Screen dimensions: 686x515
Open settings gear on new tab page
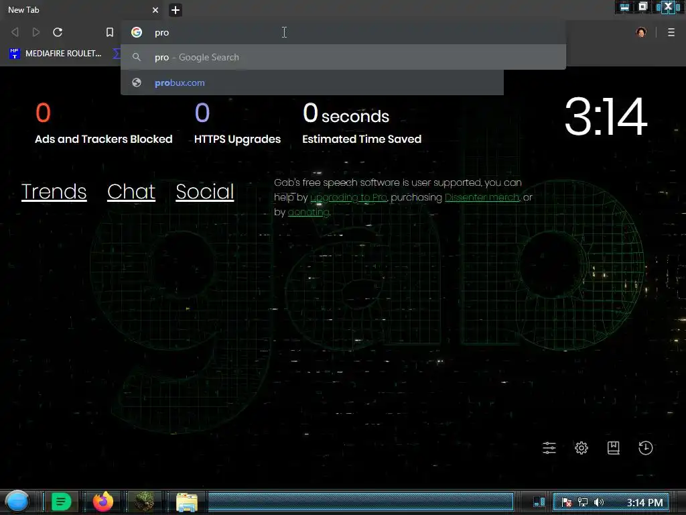coord(581,448)
